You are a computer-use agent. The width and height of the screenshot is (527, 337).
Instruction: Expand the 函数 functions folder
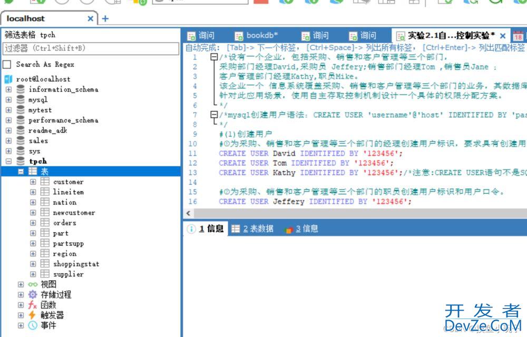coord(21,305)
